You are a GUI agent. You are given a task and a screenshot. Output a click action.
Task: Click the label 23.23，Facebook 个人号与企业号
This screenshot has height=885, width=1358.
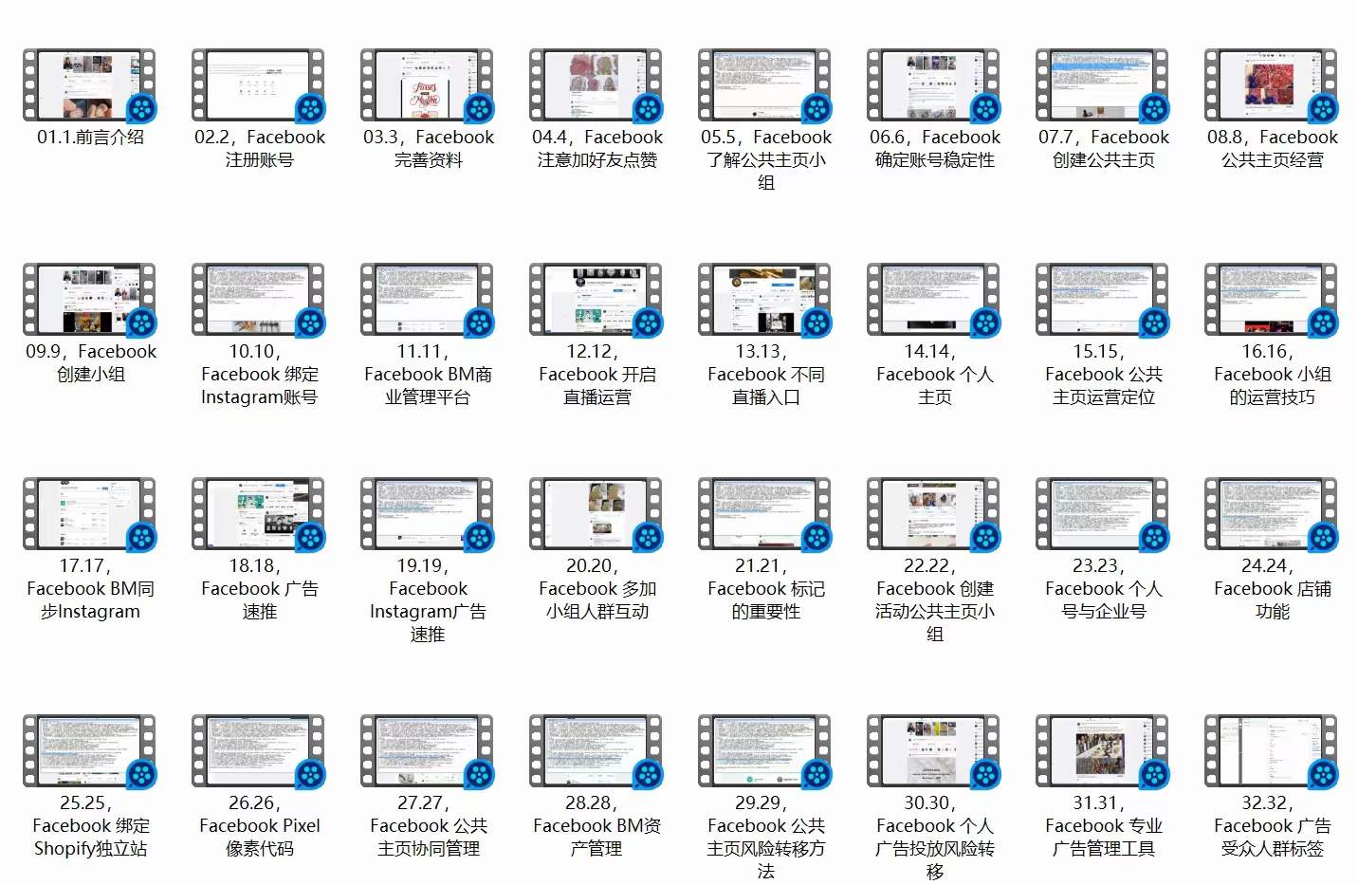1103,589
